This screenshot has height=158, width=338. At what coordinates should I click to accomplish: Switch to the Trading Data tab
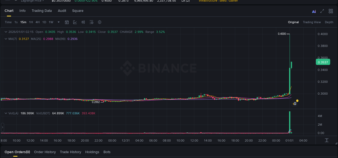(42, 11)
